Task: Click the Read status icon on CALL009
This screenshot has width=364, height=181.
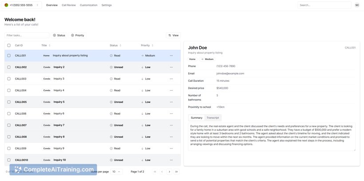Action: [111, 149]
